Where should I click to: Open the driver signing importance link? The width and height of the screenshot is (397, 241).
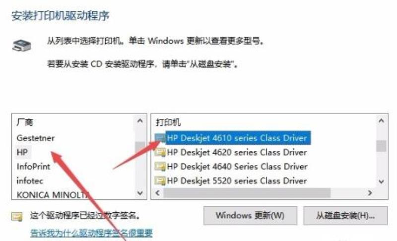91,233
